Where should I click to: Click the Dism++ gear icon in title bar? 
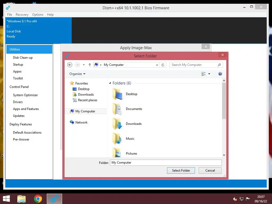8,8
